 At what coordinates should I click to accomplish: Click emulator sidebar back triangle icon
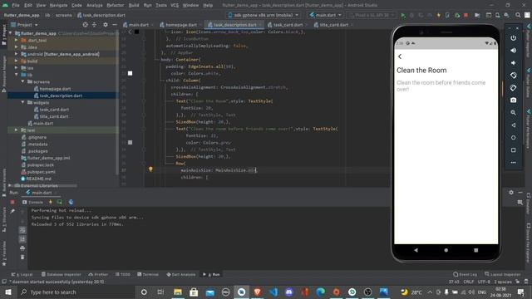coord(514,125)
